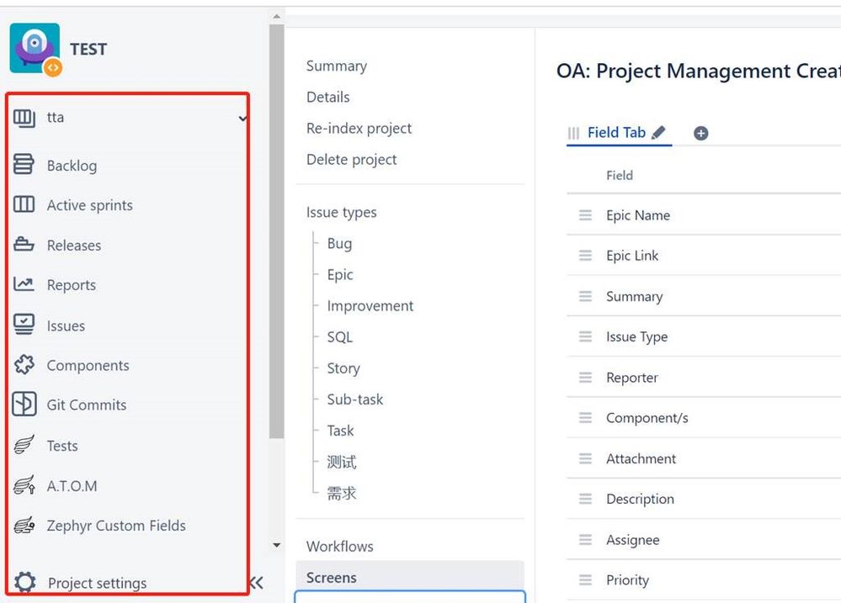The image size is (841, 603).
Task: Click the A.T.O.M icon
Action: click(24, 484)
